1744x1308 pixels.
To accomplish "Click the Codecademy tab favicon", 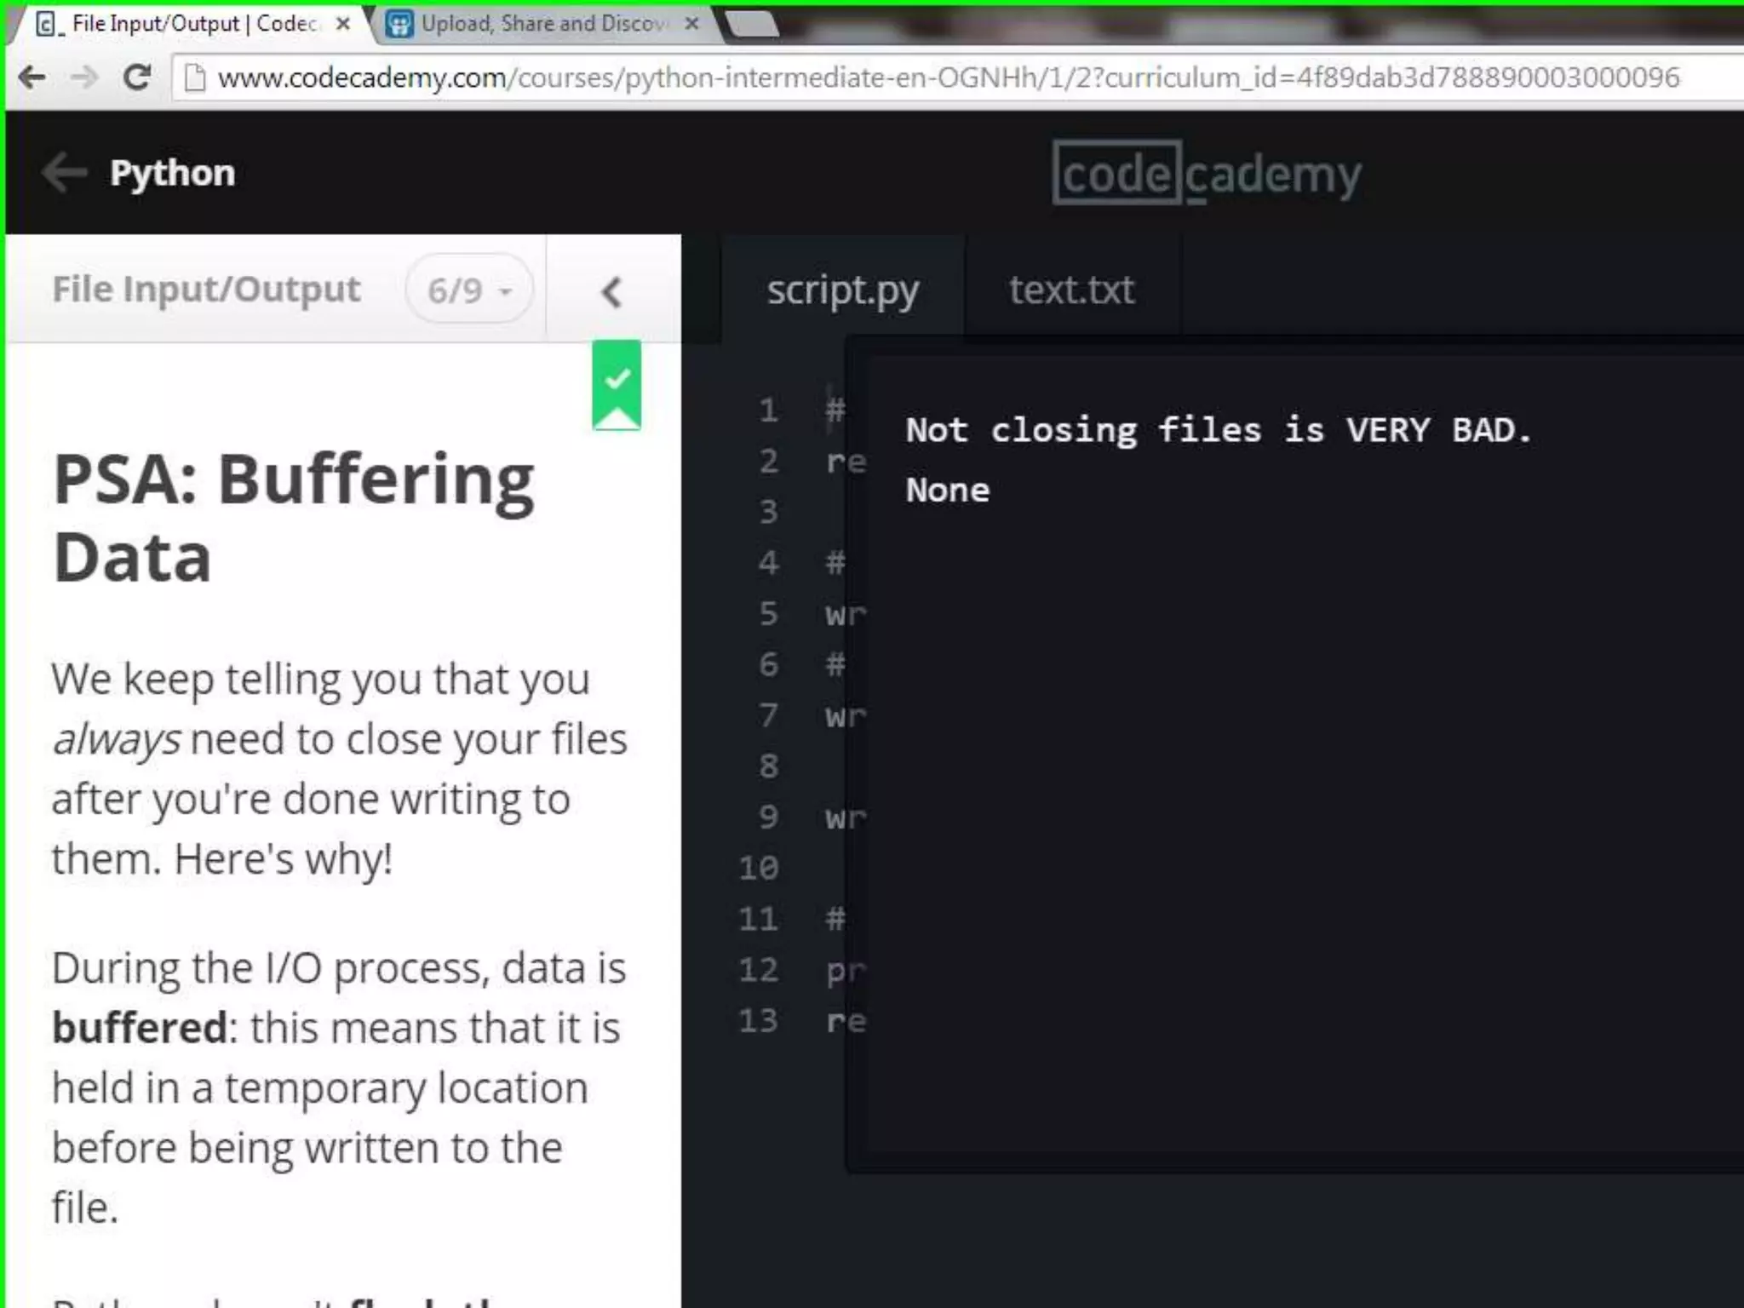I will point(48,24).
